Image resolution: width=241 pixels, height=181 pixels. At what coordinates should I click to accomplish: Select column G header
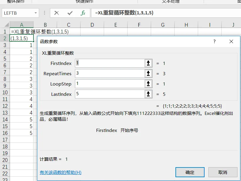pyautogui.click(x=163, y=25)
